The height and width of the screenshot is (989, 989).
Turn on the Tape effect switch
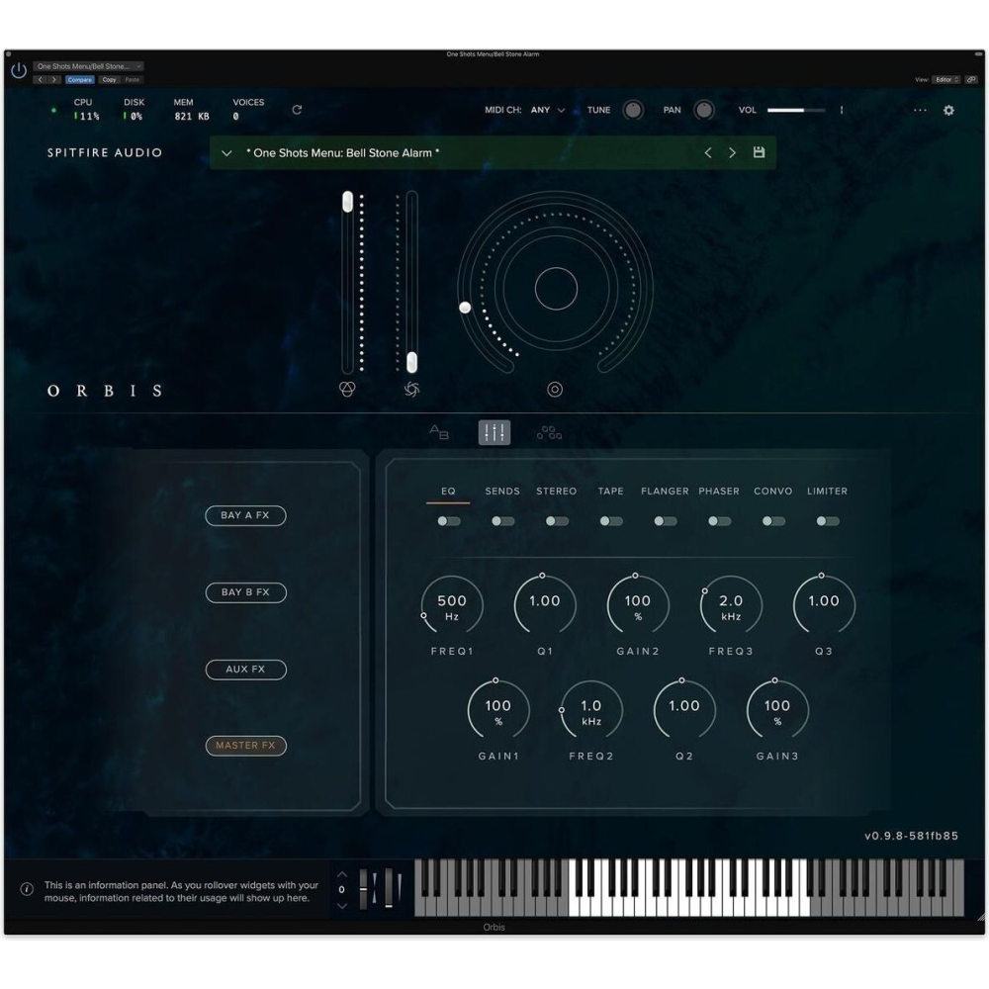point(611,521)
